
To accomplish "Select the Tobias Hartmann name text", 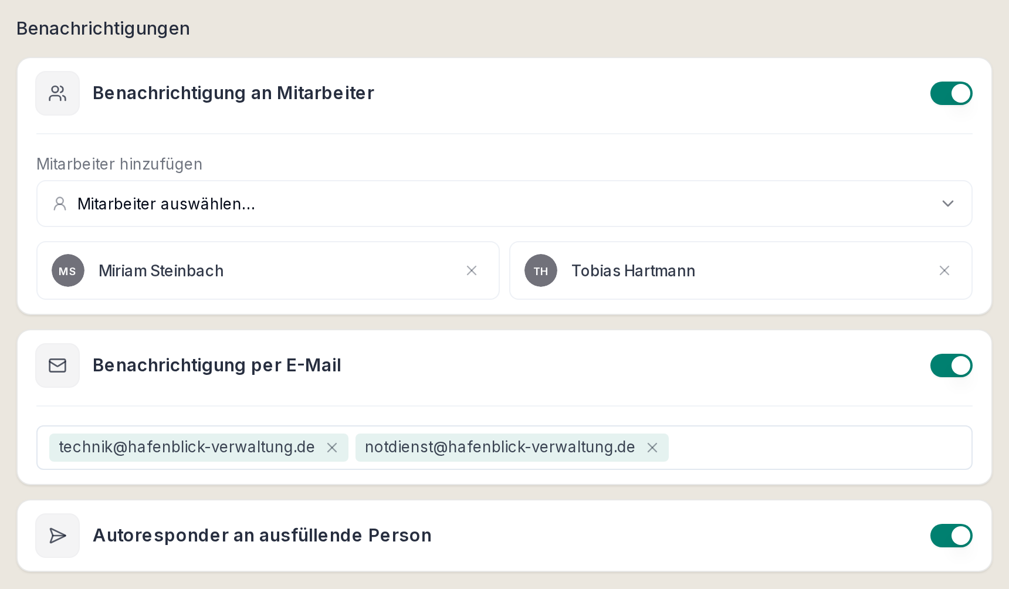I will coord(634,270).
